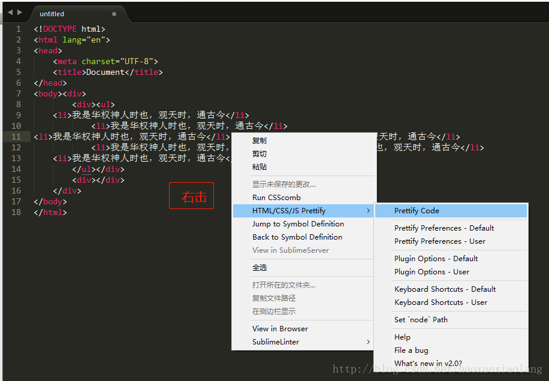Click the <body><div> line
549x381 pixels.
(x=60, y=94)
